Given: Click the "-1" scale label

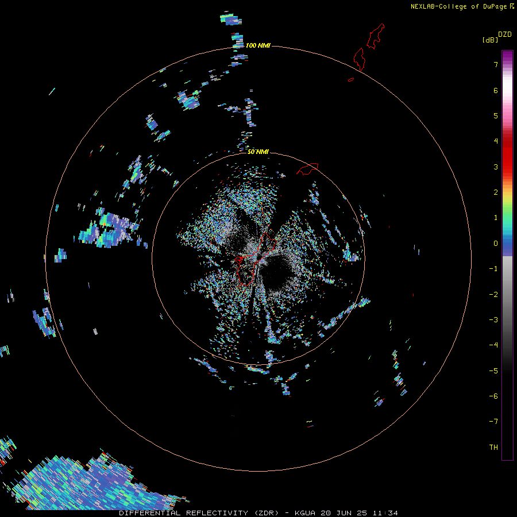Looking at the screenshot, I should tap(493, 269).
